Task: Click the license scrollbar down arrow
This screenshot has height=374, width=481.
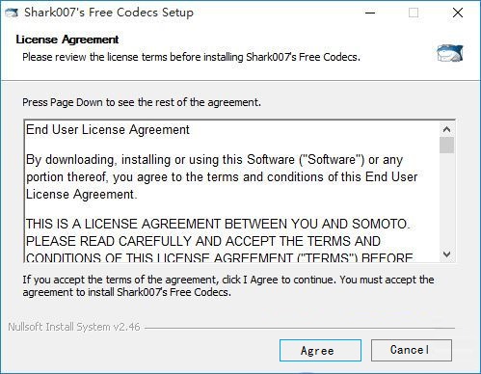Action: [x=446, y=254]
